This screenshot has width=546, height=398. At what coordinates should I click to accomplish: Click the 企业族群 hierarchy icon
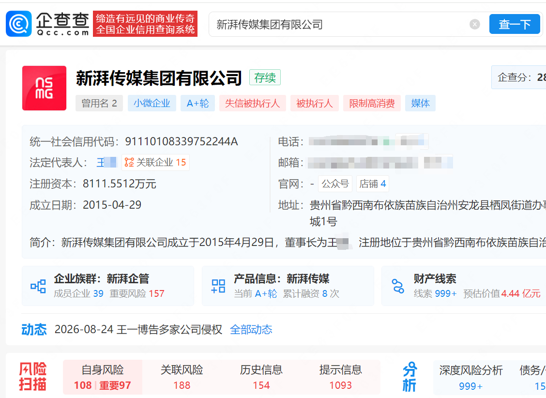pos(38,286)
